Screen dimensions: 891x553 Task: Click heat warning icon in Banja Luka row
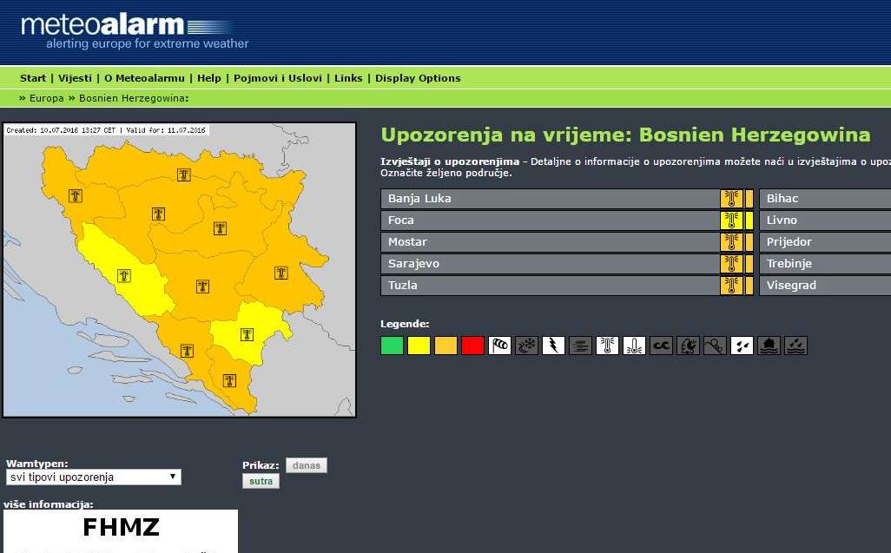[x=731, y=199]
